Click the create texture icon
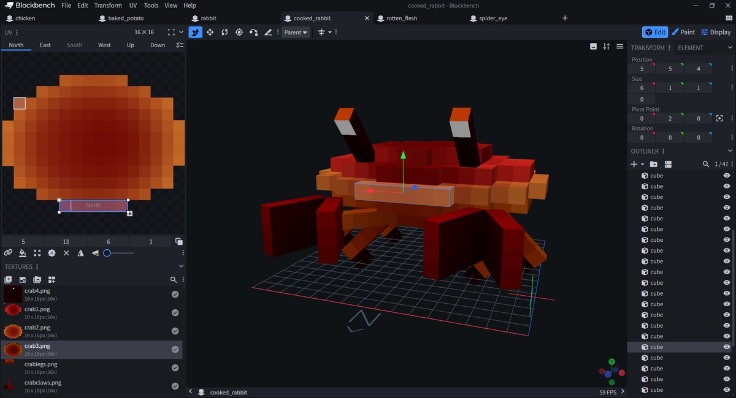This screenshot has width=736, height=398. click(8, 279)
